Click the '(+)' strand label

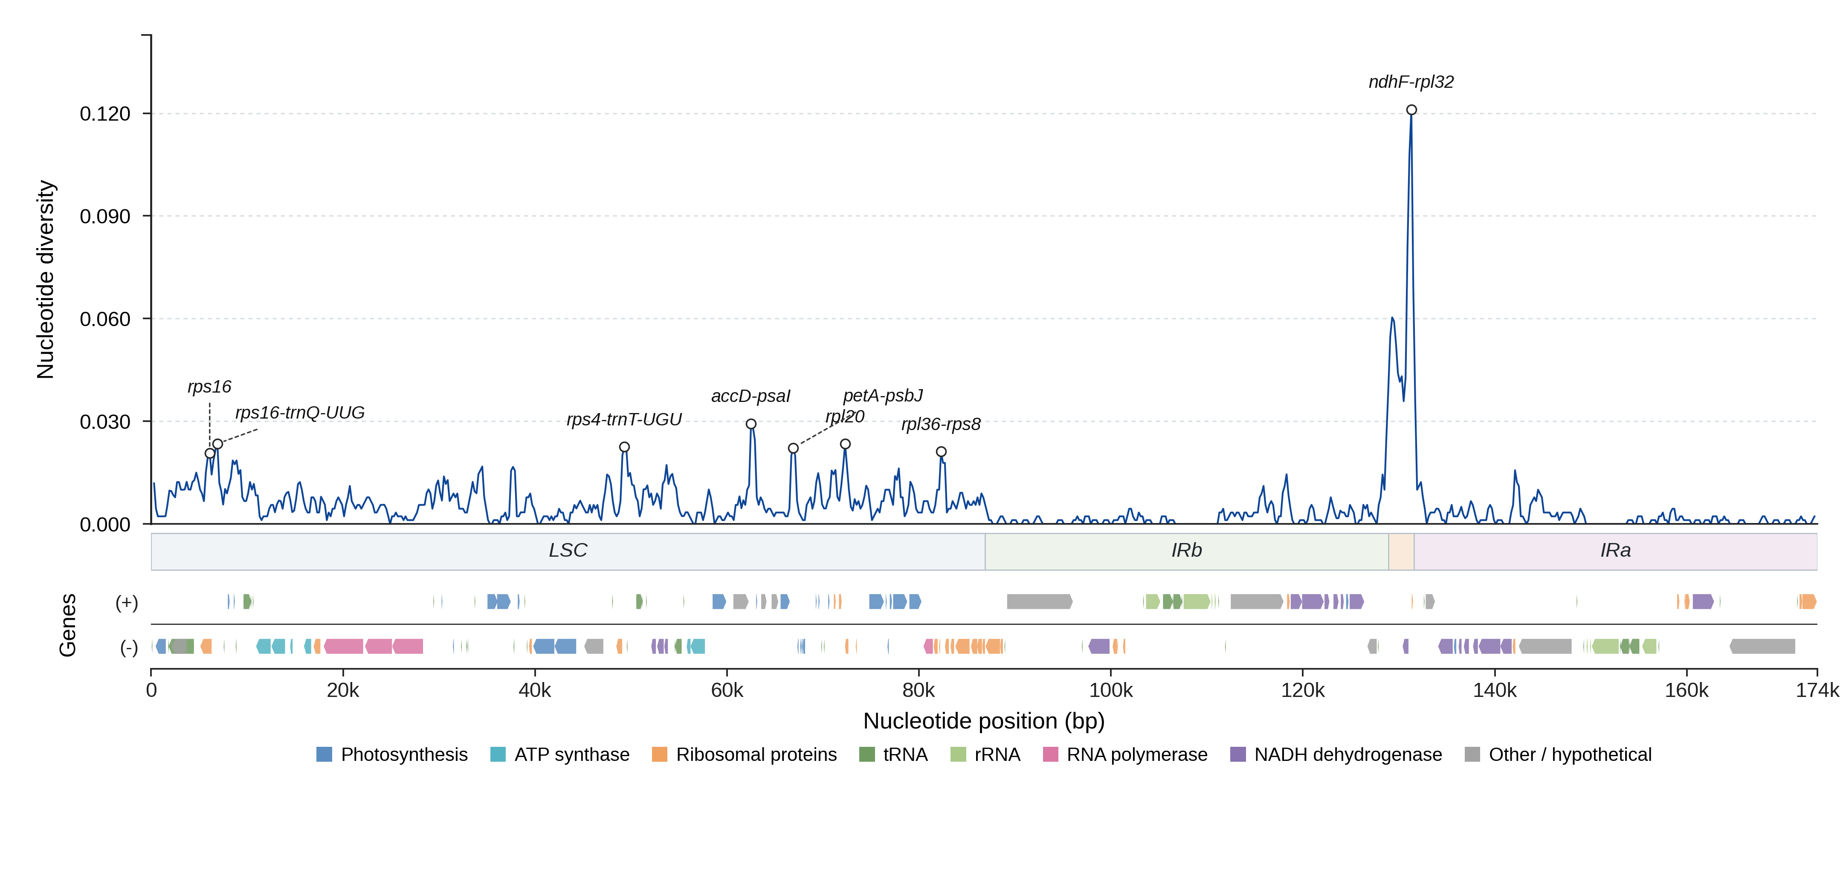(127, 603)
